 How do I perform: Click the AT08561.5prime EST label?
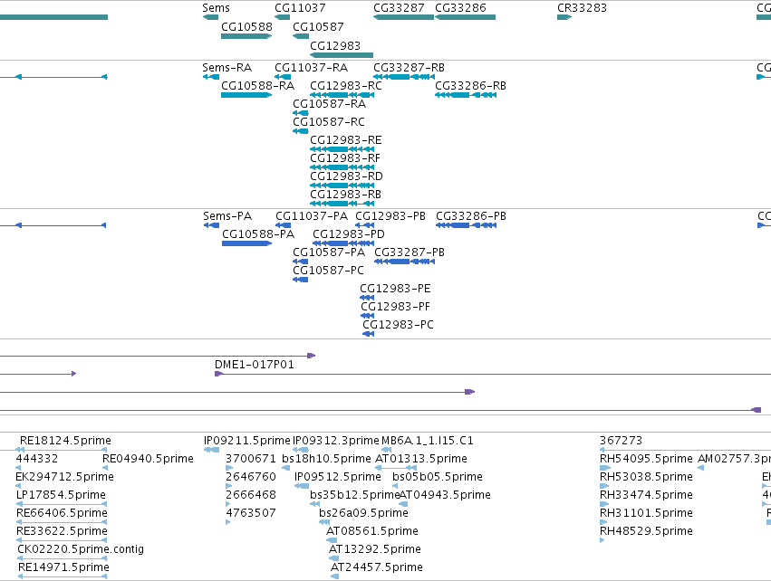372,531
